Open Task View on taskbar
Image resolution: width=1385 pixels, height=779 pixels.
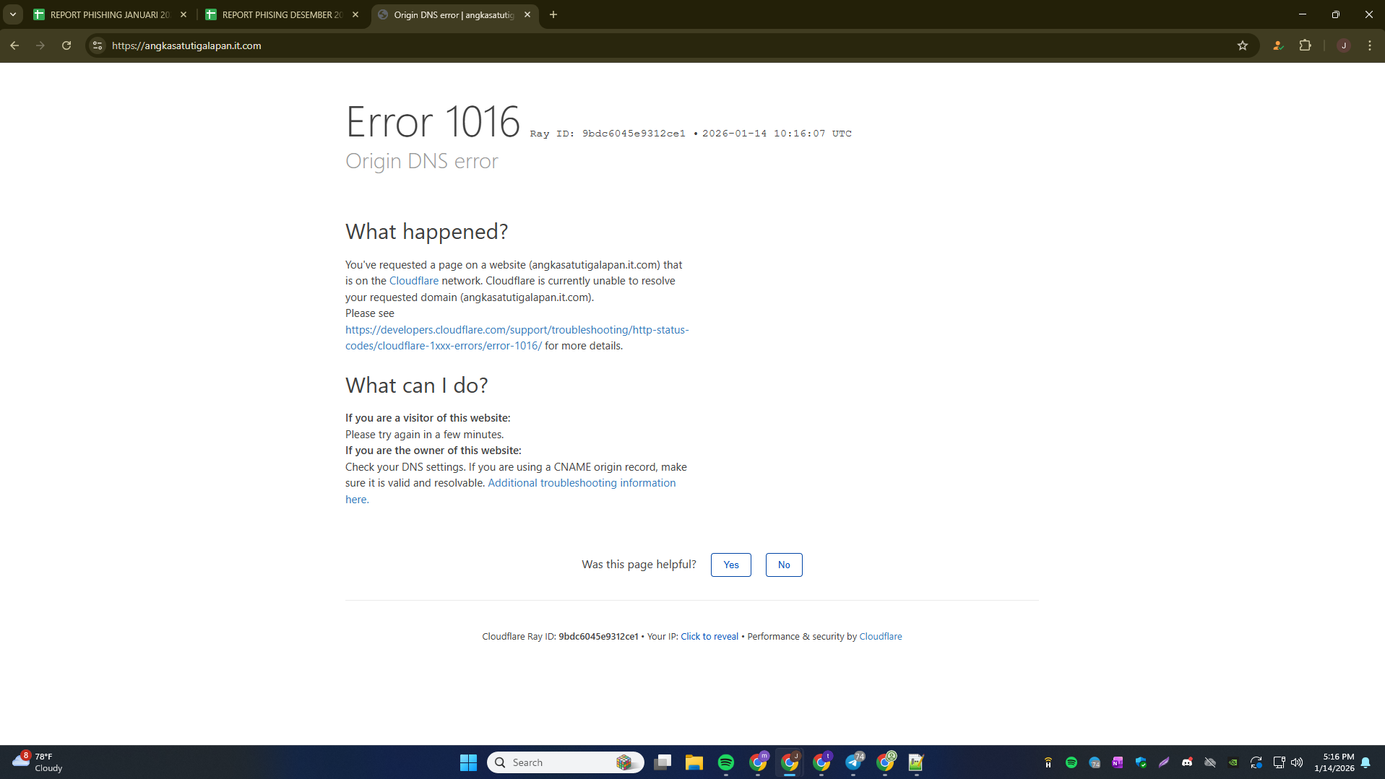coord(663,762)
